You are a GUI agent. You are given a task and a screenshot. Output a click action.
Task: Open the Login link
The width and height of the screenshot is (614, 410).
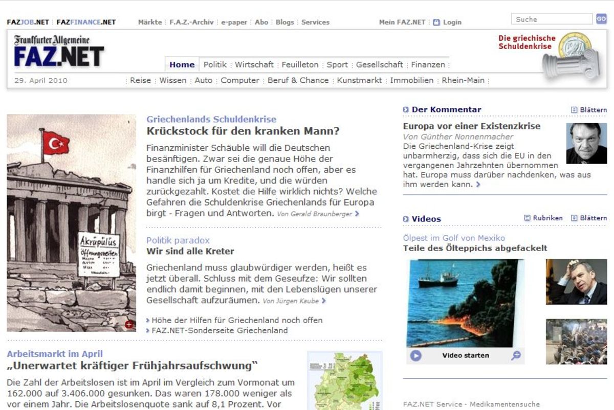click(x=452, y=22)
